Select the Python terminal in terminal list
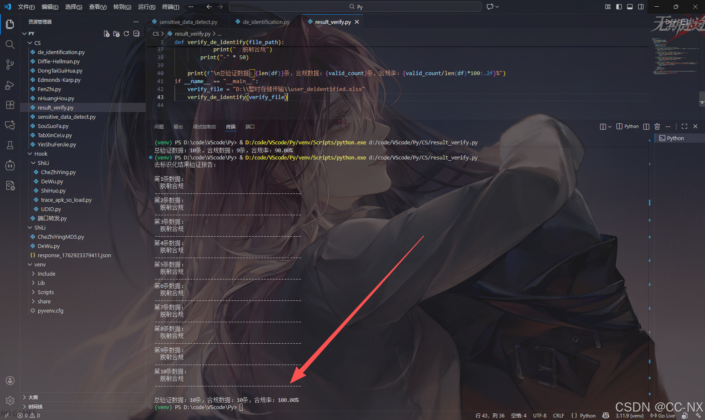 pos(679,138)
